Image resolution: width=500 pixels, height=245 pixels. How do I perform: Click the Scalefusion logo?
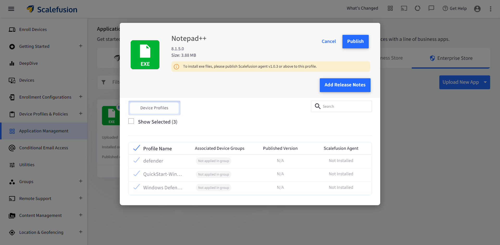(x=52, y=9)
